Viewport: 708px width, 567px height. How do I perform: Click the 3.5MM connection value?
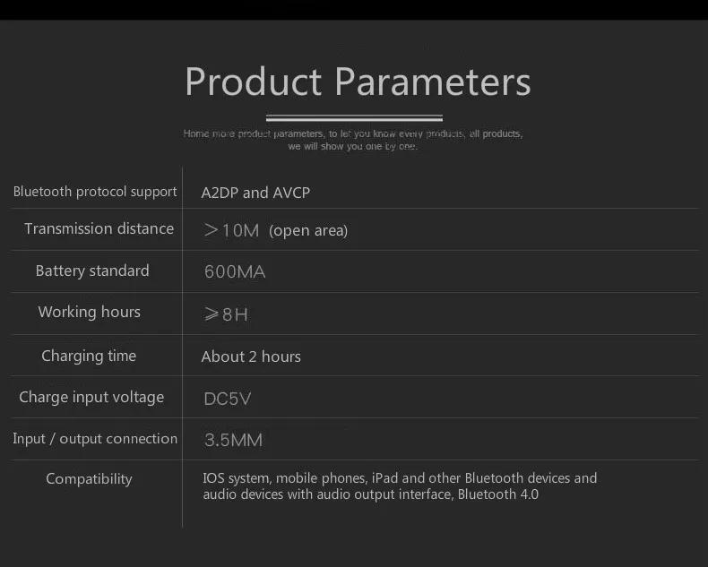click(233, 440)
